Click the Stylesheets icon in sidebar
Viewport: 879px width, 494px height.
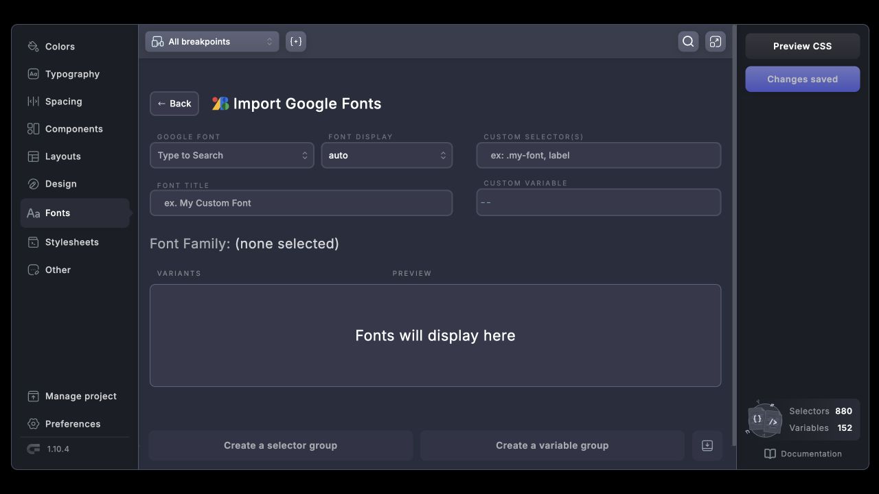tap(33, 242)
